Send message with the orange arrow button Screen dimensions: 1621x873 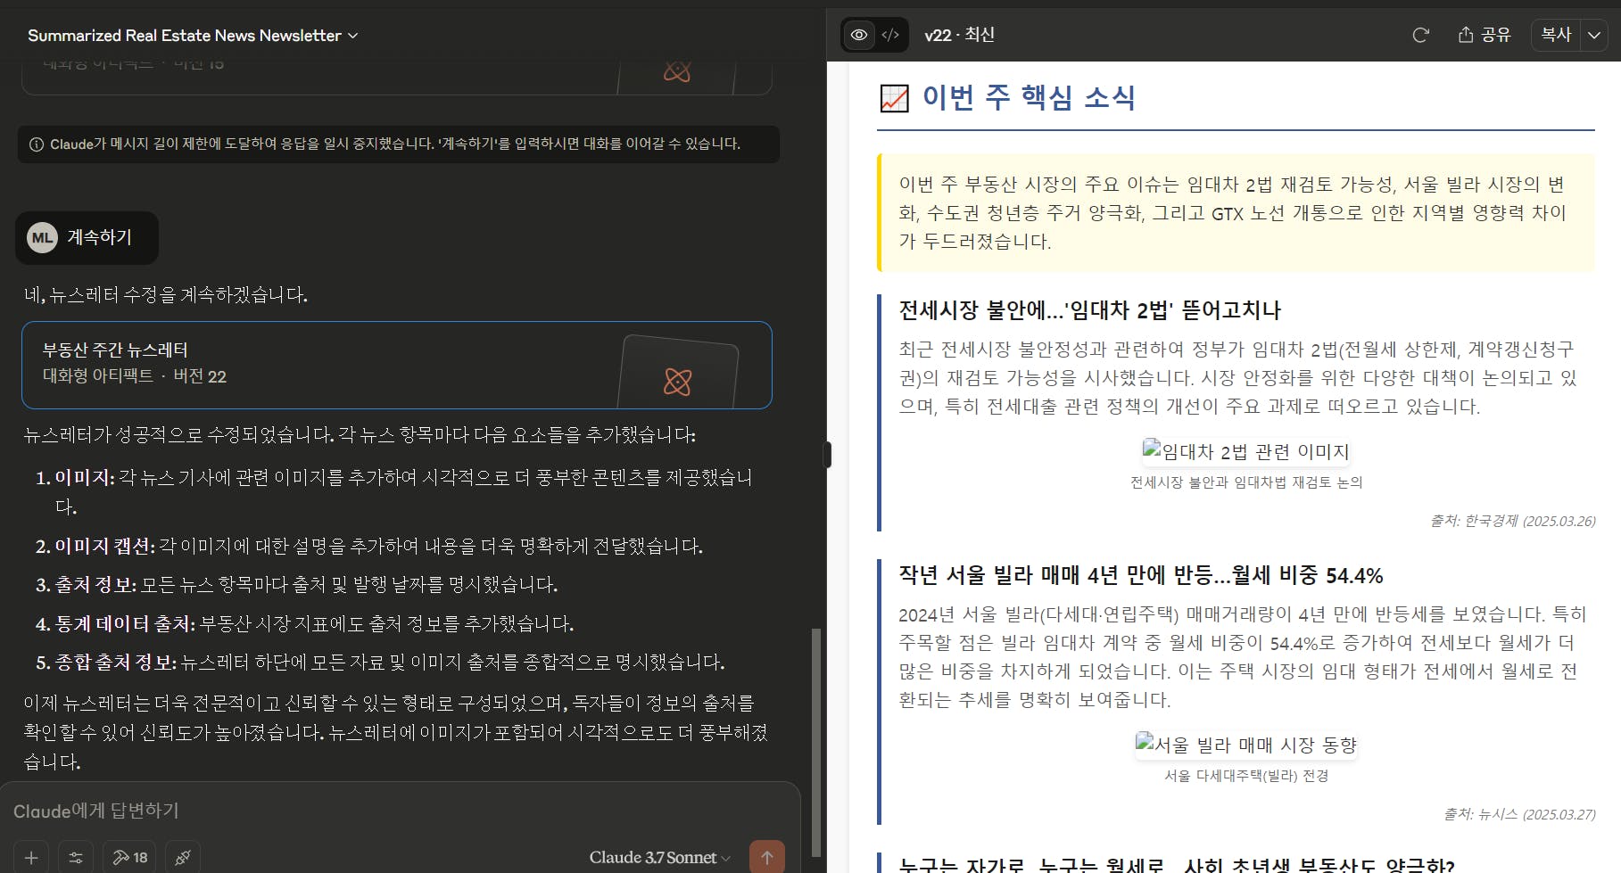767,857
